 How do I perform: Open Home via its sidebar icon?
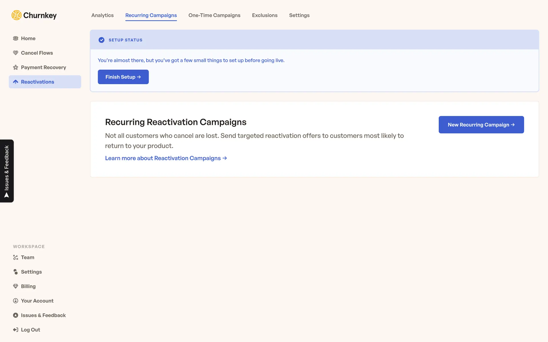(x=16, y=38)
